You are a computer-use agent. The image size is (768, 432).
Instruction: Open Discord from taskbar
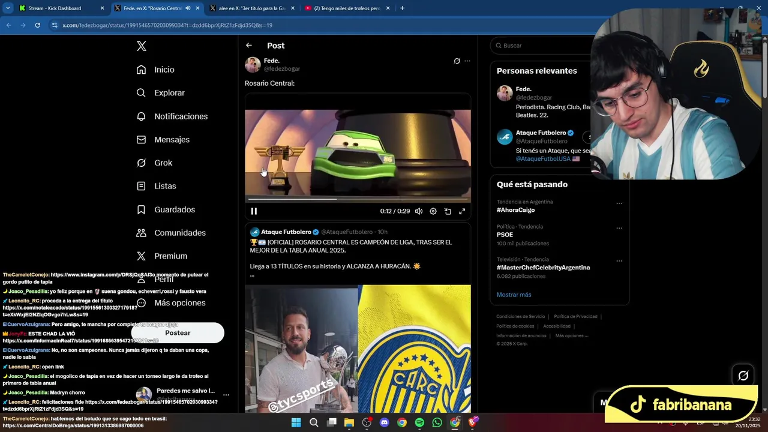385,422
